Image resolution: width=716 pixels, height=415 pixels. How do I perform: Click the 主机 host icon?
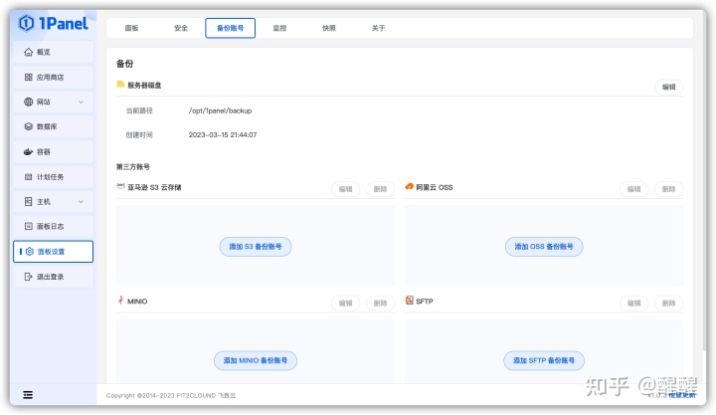point(28,202)
